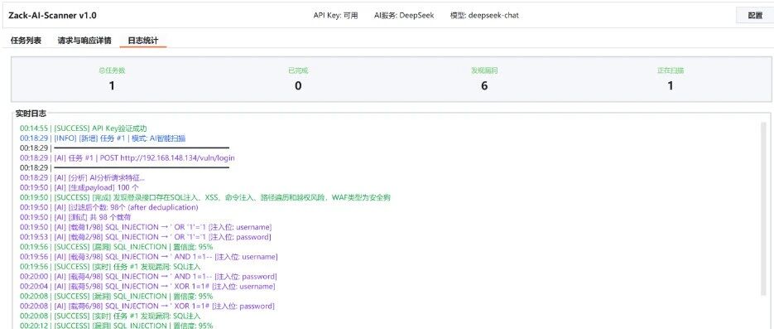Click the API Key: 可用 status text
Image resolution: width=774 pixels, height=329 pixels.
[335, 15]
